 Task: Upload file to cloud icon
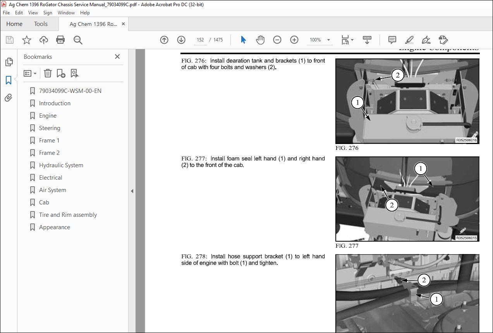click(x=44, y=40)
